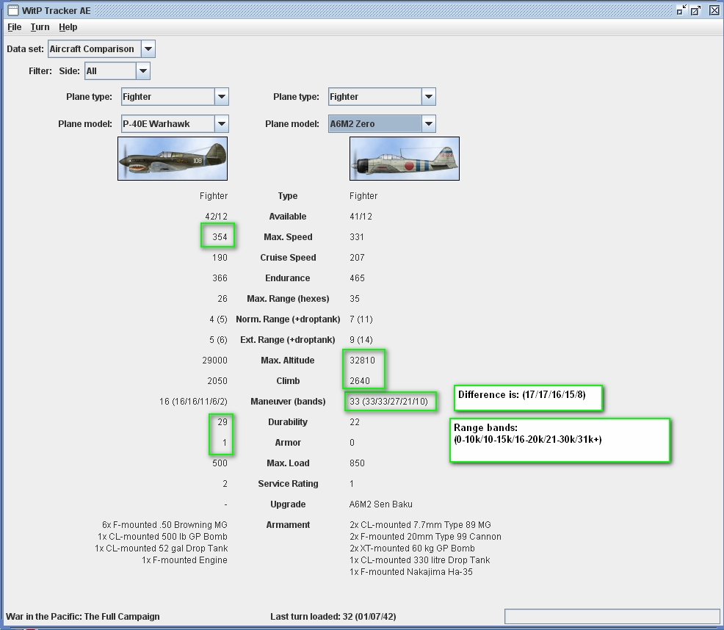The image size is (724, 630).
Task: Click the 1x F-mounted Nakajima Ha-35 entry
Action: pos(411,572)
